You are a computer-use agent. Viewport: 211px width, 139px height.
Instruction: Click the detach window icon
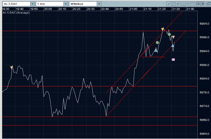click(208, 4)
